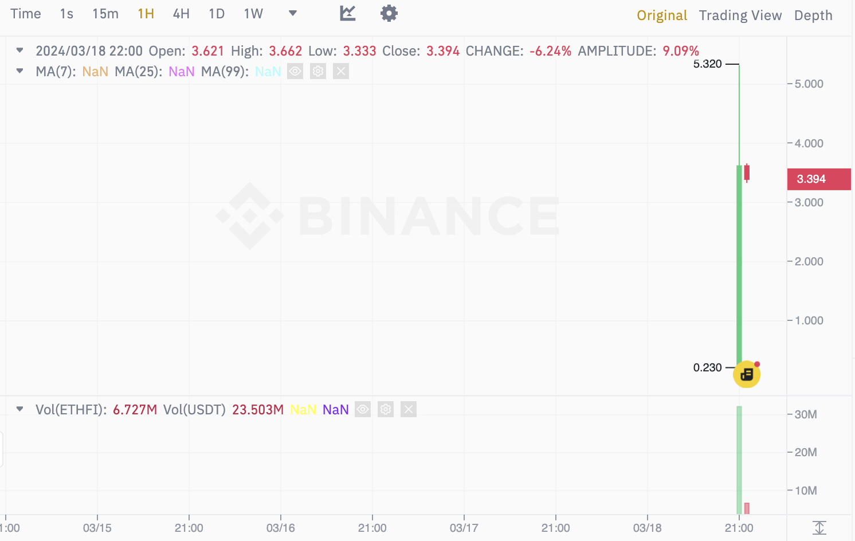Viewport: 855px width, 541px height.
Task: Open the technical indicators chart icon
Action: pyautogui.click(x=347, y=13)
